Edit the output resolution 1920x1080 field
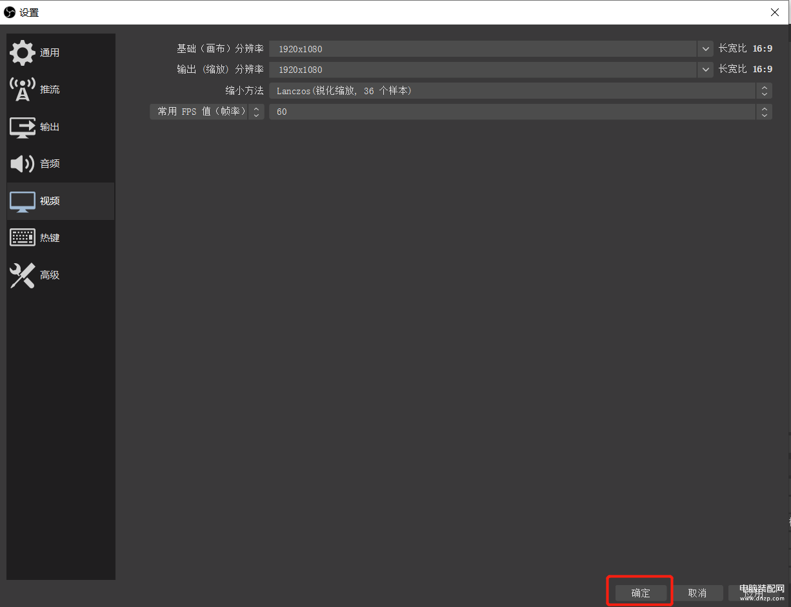 (483, 70)
